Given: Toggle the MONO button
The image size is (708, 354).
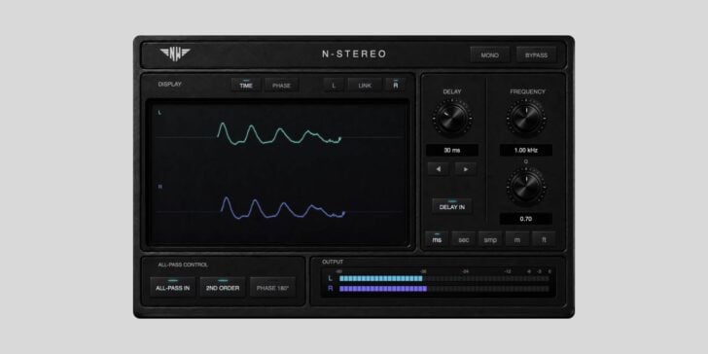Looking at the screenshot, I should (x=489, y=55).
